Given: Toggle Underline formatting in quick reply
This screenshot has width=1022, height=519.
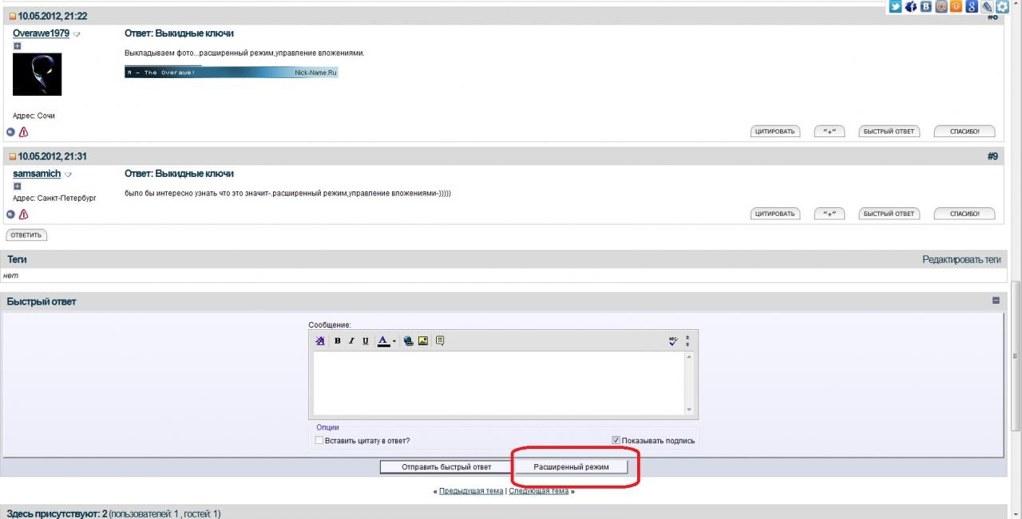Looking at the screenshot, I should coord(366,341).
